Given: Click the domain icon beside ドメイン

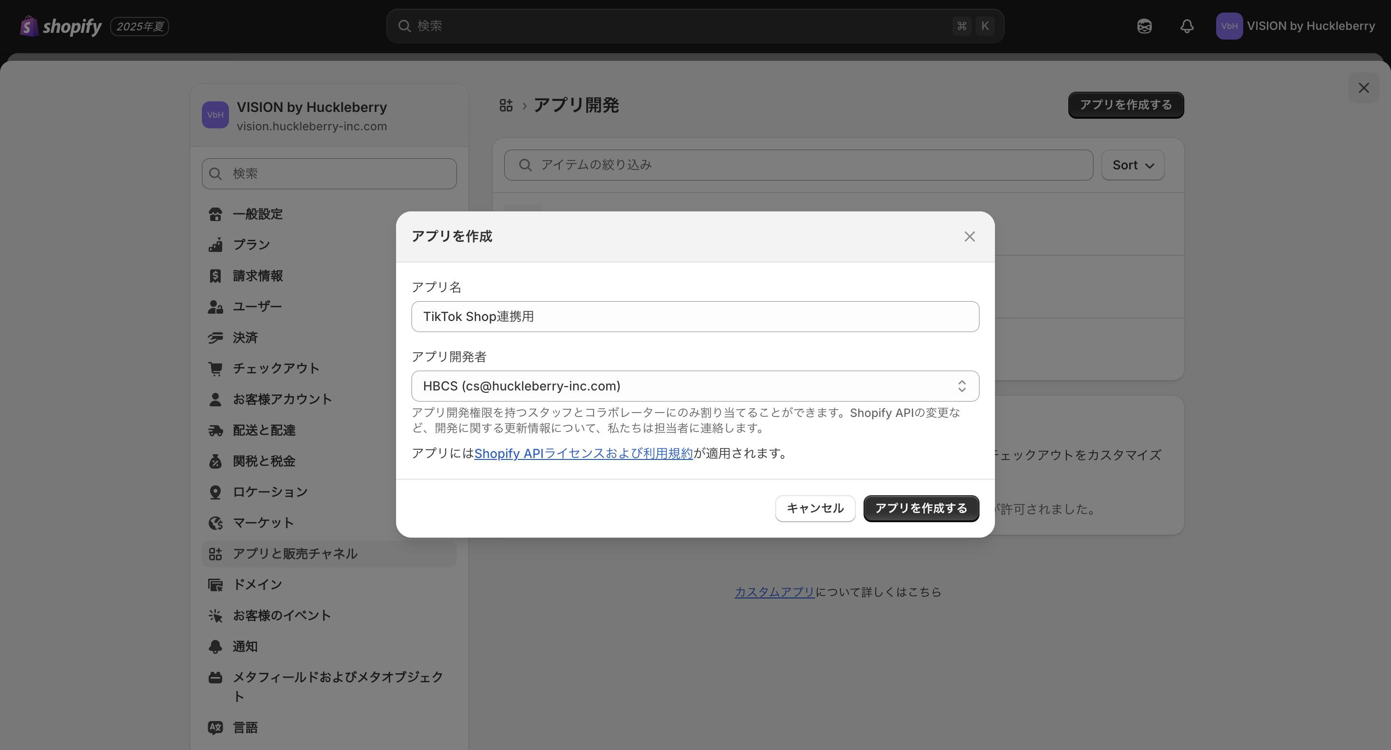Looking at the screenshot, I should point(215,585).
